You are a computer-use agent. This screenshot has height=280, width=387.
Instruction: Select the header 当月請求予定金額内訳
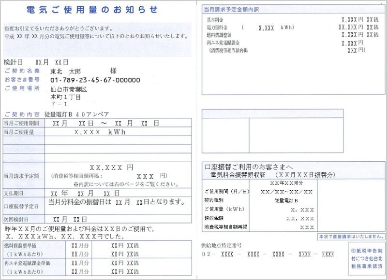231,10
